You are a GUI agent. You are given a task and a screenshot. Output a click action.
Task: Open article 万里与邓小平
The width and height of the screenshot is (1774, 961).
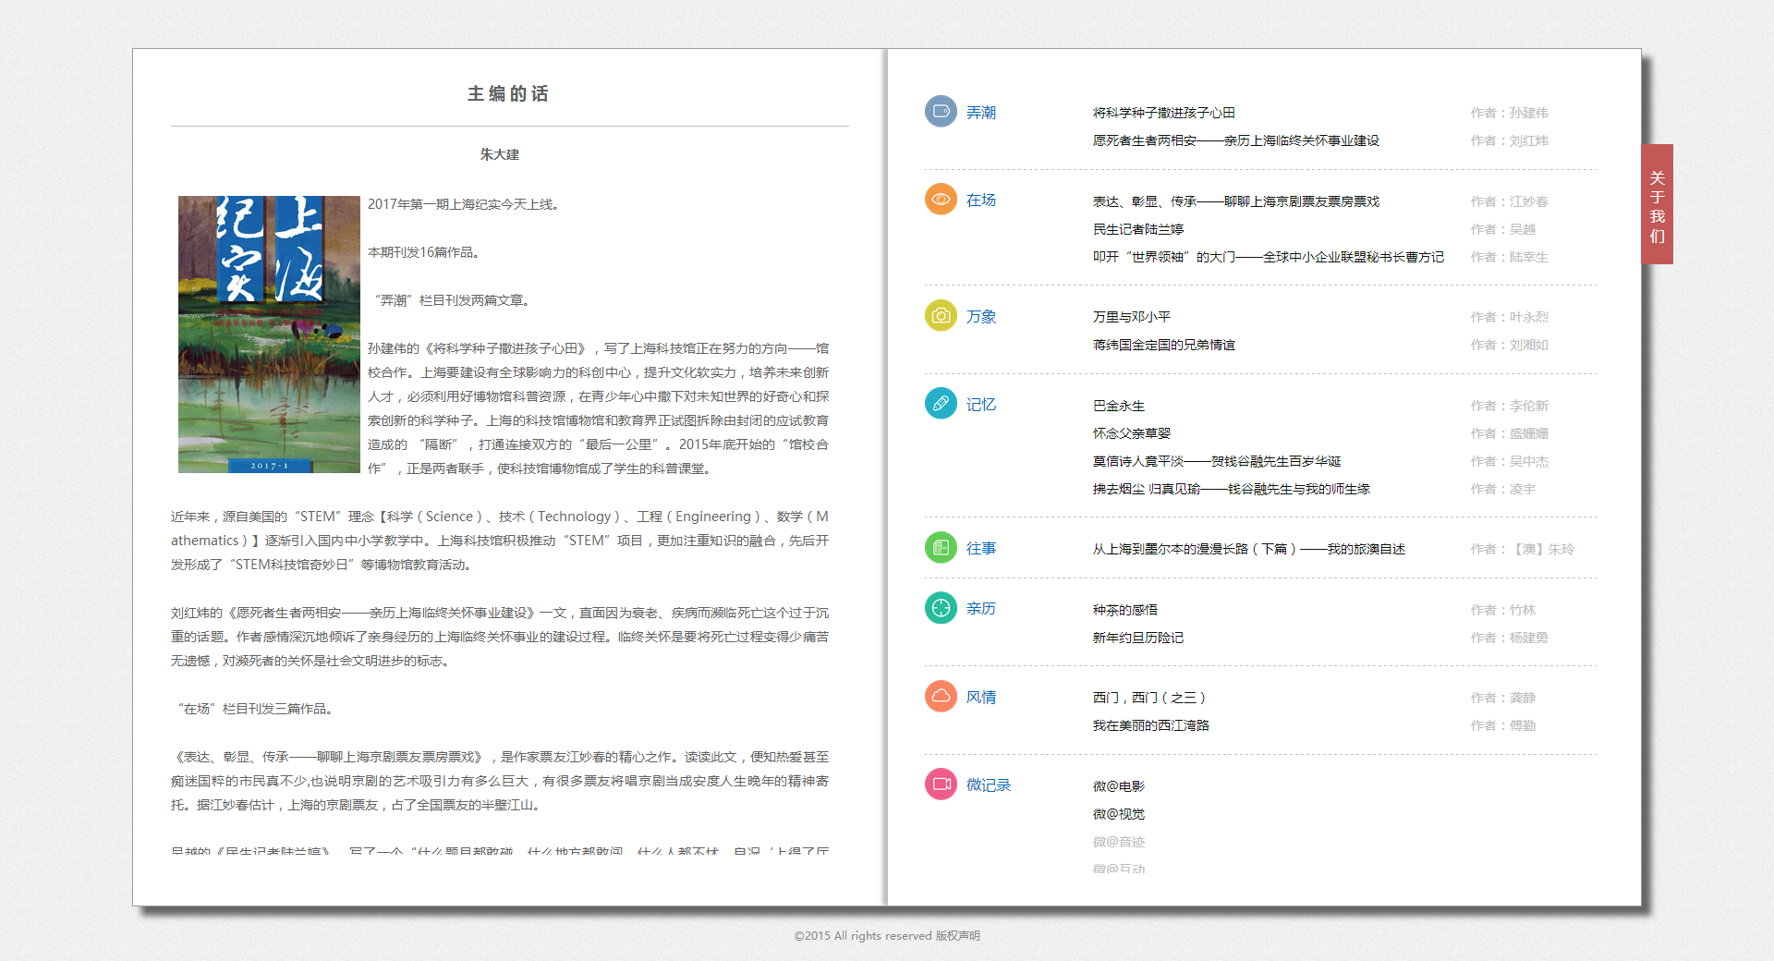coord(1132,317)
